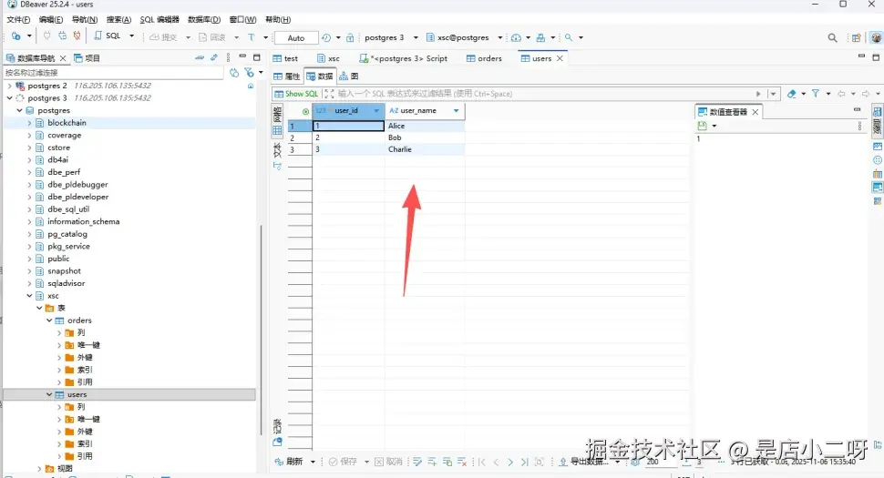Go to next row arrow icon
884x478 pixels.
[510, 462]
